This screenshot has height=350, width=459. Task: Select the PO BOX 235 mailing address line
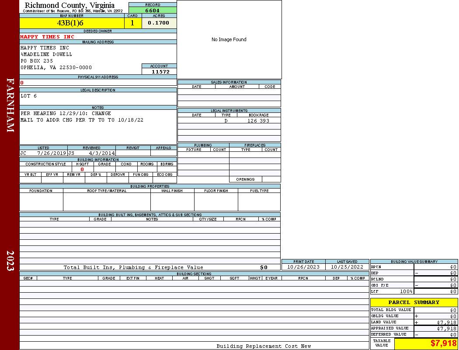(x=37, y=61)
